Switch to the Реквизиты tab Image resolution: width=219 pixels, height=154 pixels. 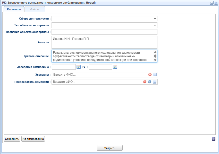click(x=14, y=9)
